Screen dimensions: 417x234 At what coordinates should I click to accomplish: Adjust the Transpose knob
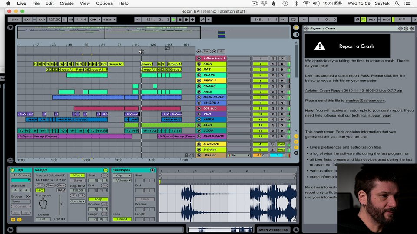[x=43, y=203]
